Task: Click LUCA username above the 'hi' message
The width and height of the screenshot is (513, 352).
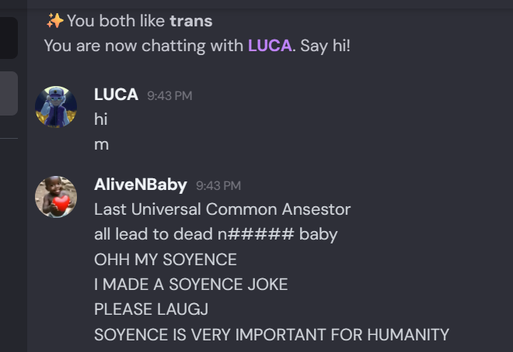Action: pos(116,95)
